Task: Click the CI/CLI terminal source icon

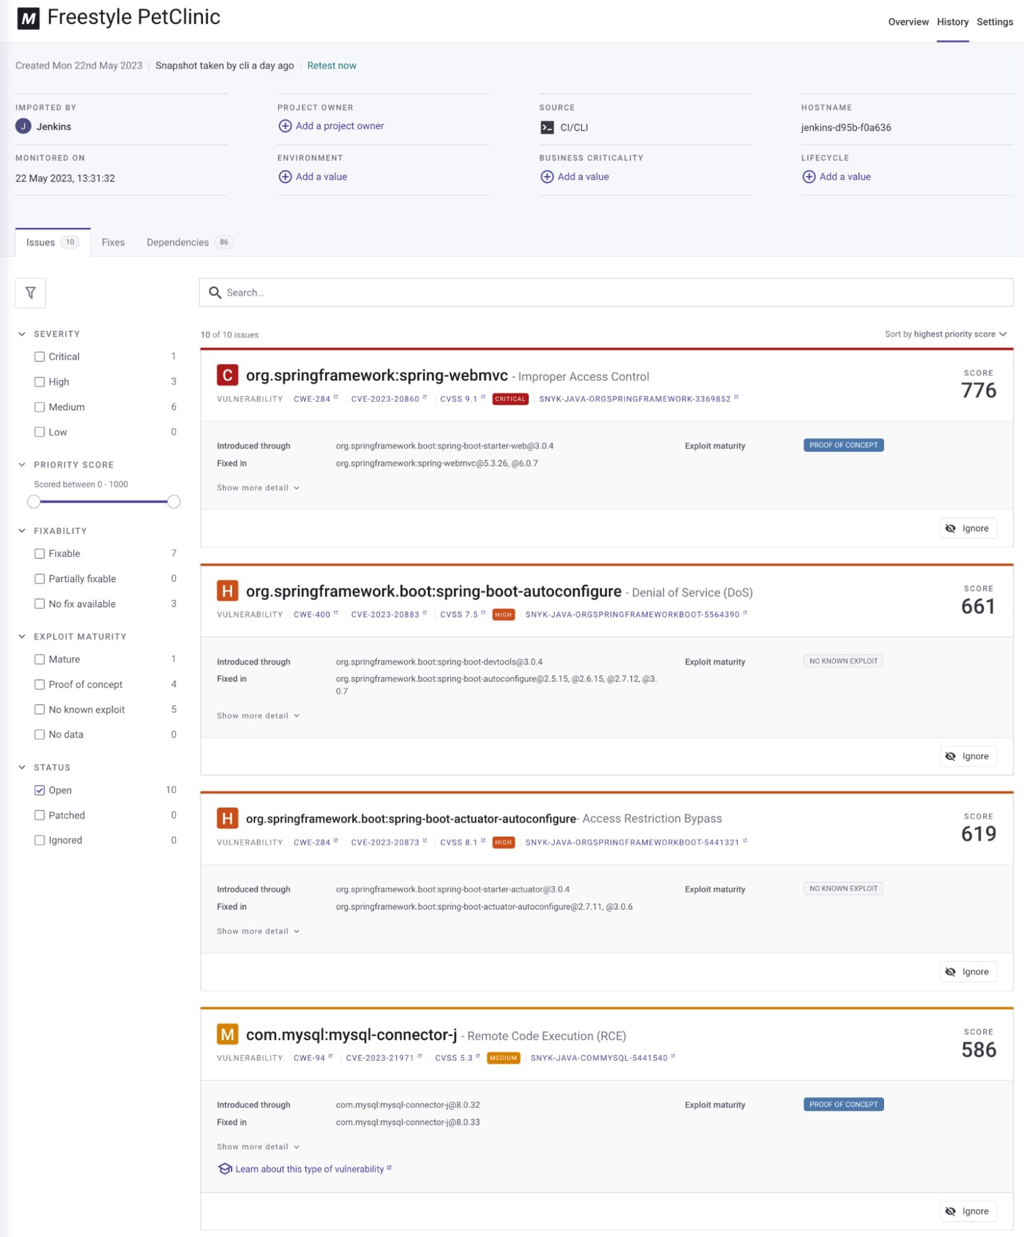Action: 546,127
